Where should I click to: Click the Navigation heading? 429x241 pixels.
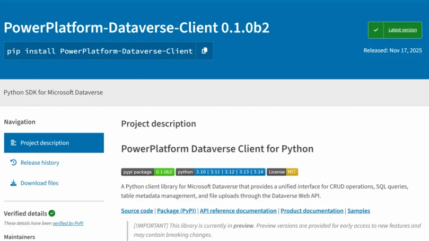tap(20, 122)
